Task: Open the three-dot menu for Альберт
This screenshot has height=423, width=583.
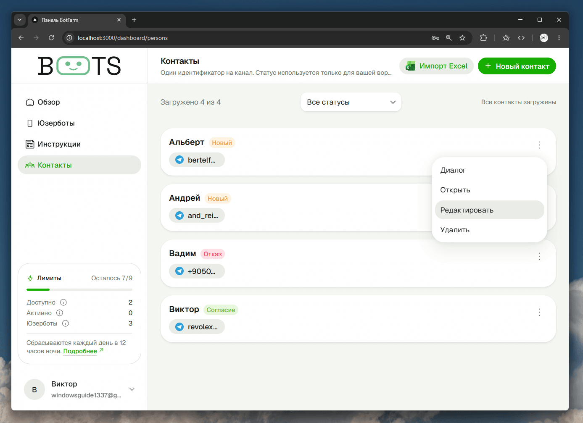Action: point(539,145)
